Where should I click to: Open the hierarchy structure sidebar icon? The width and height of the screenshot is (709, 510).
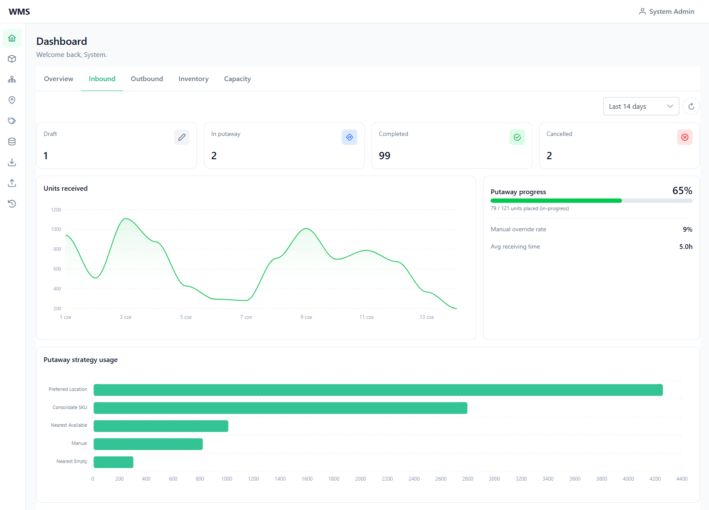(12, 79)
